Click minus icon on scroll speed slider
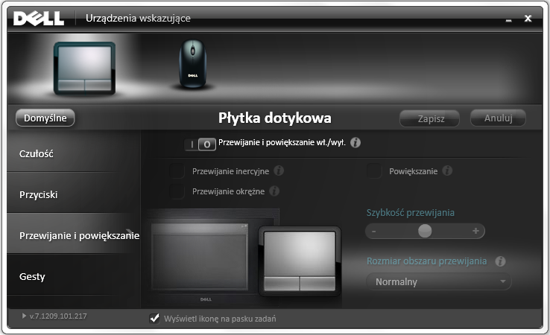550x335 pixels. click(374, 232)
